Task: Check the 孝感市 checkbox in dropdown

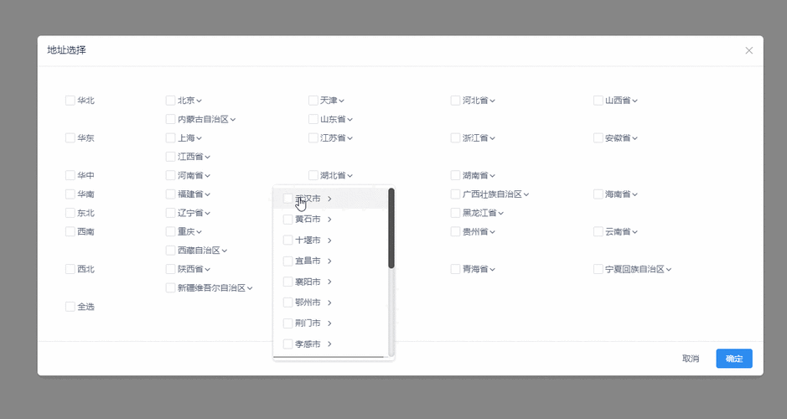Action: tap(288, 344)
